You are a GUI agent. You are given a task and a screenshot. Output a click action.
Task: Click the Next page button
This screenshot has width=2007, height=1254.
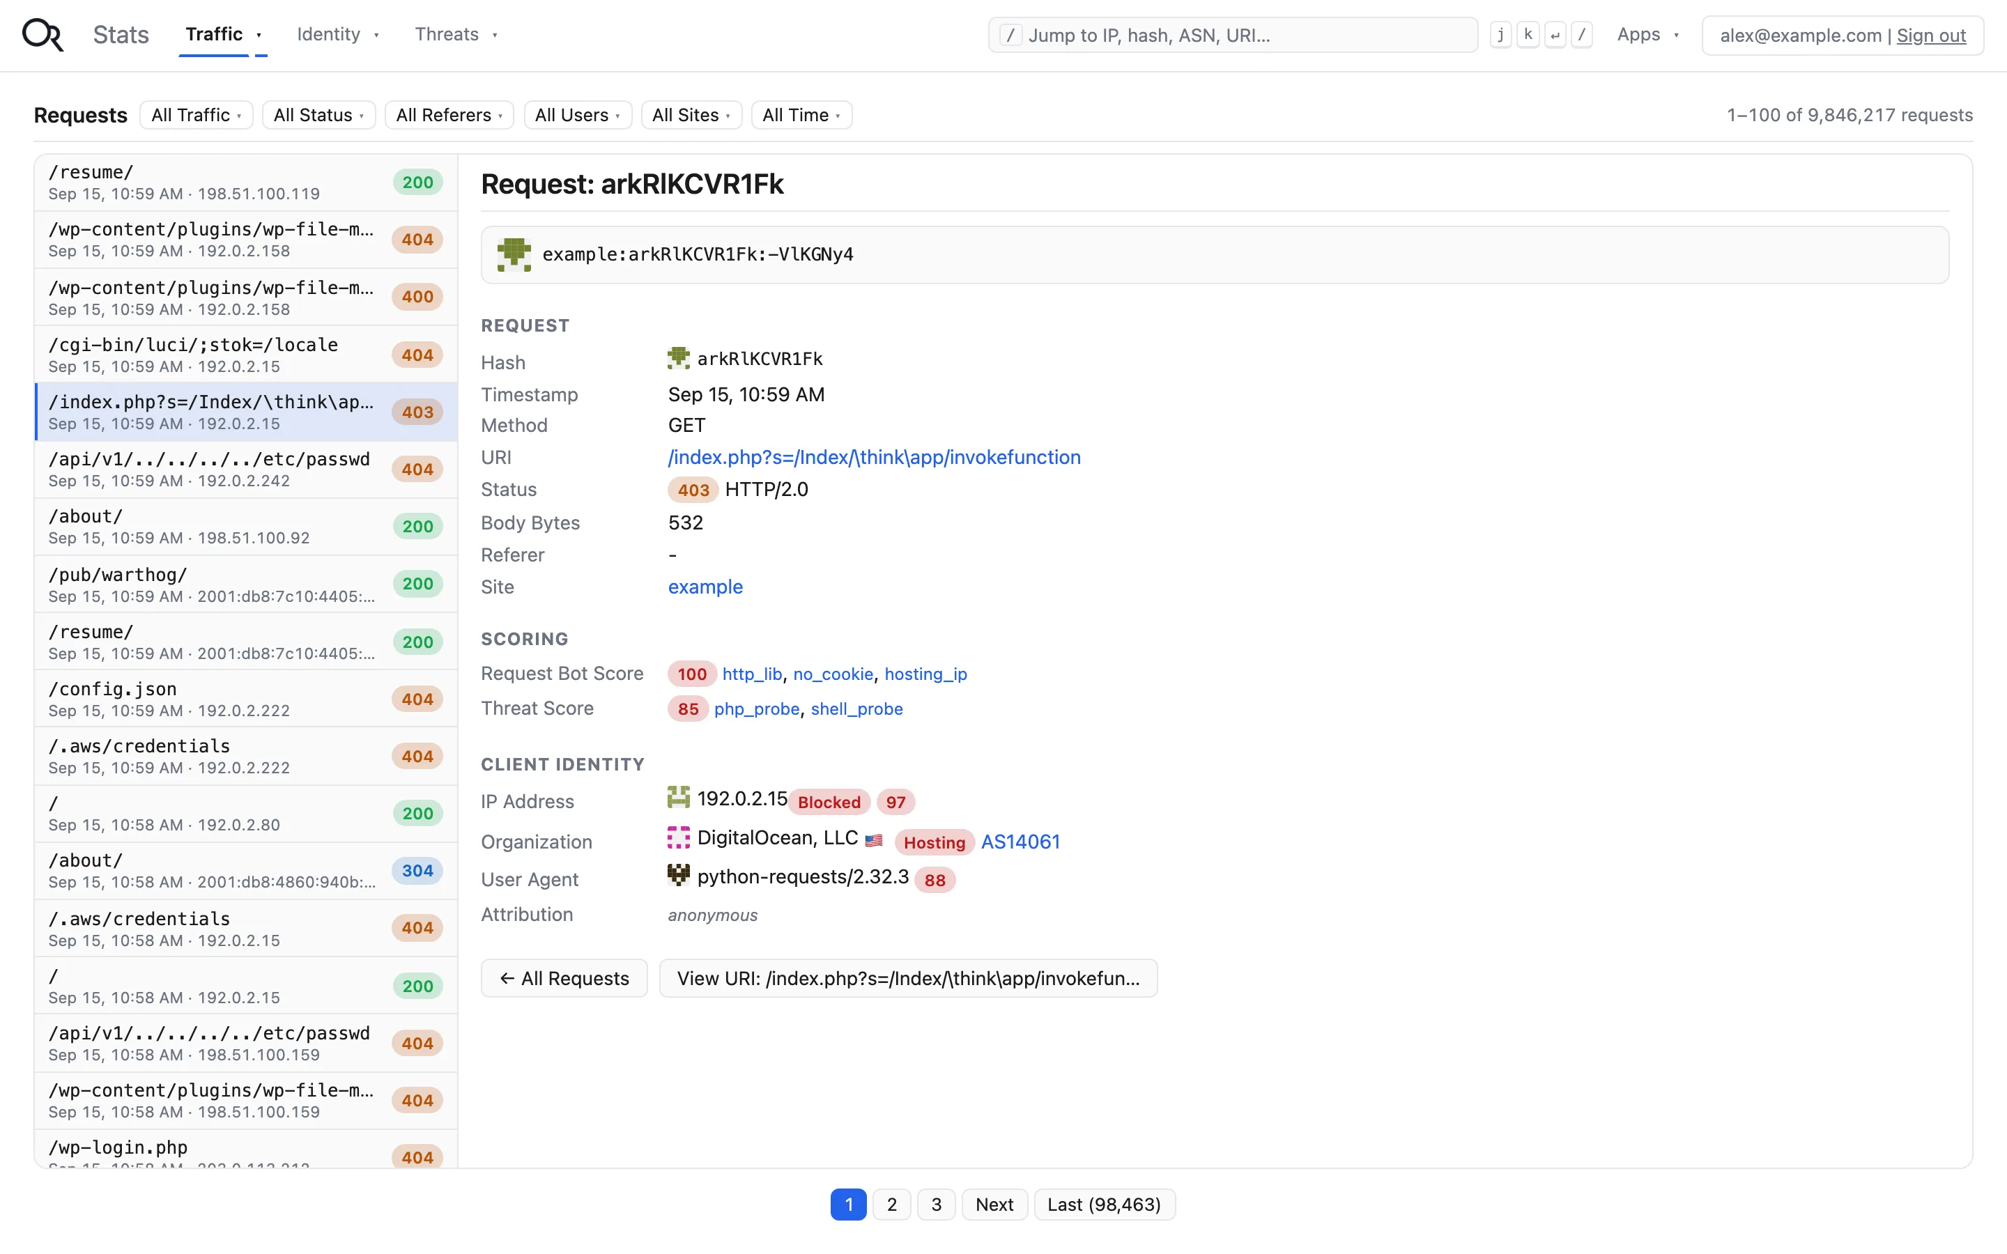pos(994,1205)
